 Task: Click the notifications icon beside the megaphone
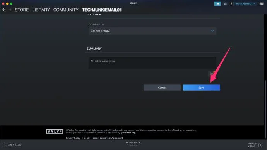(x=225, y=4)
